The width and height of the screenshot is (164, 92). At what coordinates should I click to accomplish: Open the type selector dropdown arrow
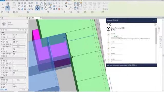click(x=27, y=24)
